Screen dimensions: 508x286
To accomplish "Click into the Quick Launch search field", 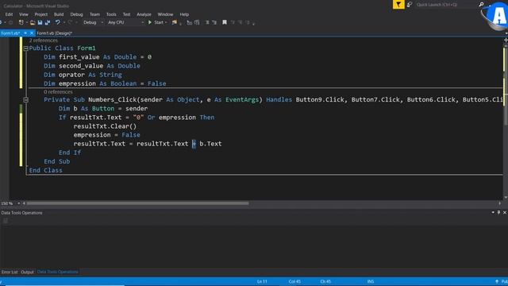I will pyautogui.click(x=446, y=5).
